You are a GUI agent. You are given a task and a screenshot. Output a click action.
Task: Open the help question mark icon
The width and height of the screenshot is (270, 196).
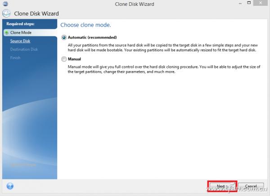tap(10, 186)
